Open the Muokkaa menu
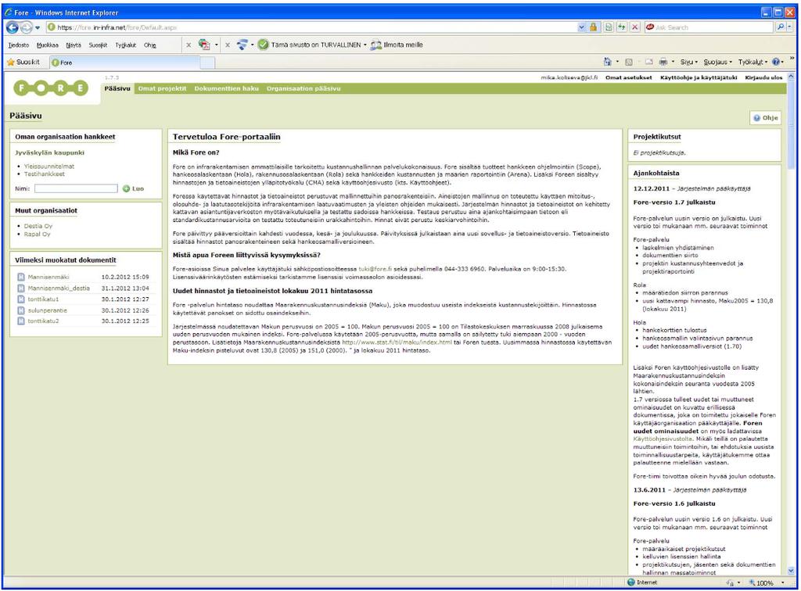 [48, 45]
